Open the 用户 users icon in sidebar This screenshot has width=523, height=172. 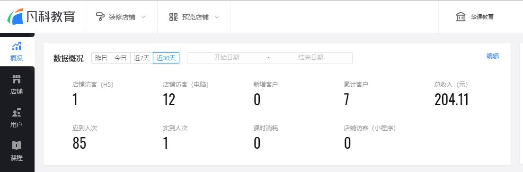click(17, 113)
